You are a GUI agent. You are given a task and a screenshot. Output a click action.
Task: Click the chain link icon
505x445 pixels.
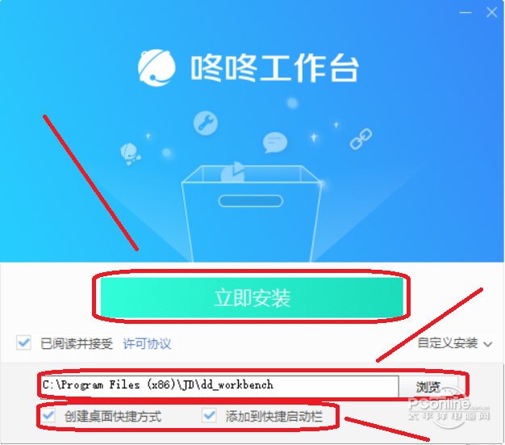(361, 139)
